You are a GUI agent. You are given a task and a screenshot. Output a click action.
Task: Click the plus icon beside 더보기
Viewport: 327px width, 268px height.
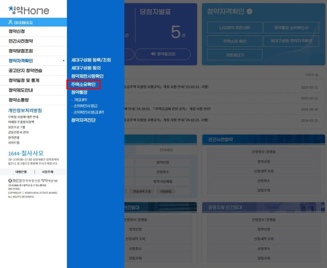[x=317, y=75]
